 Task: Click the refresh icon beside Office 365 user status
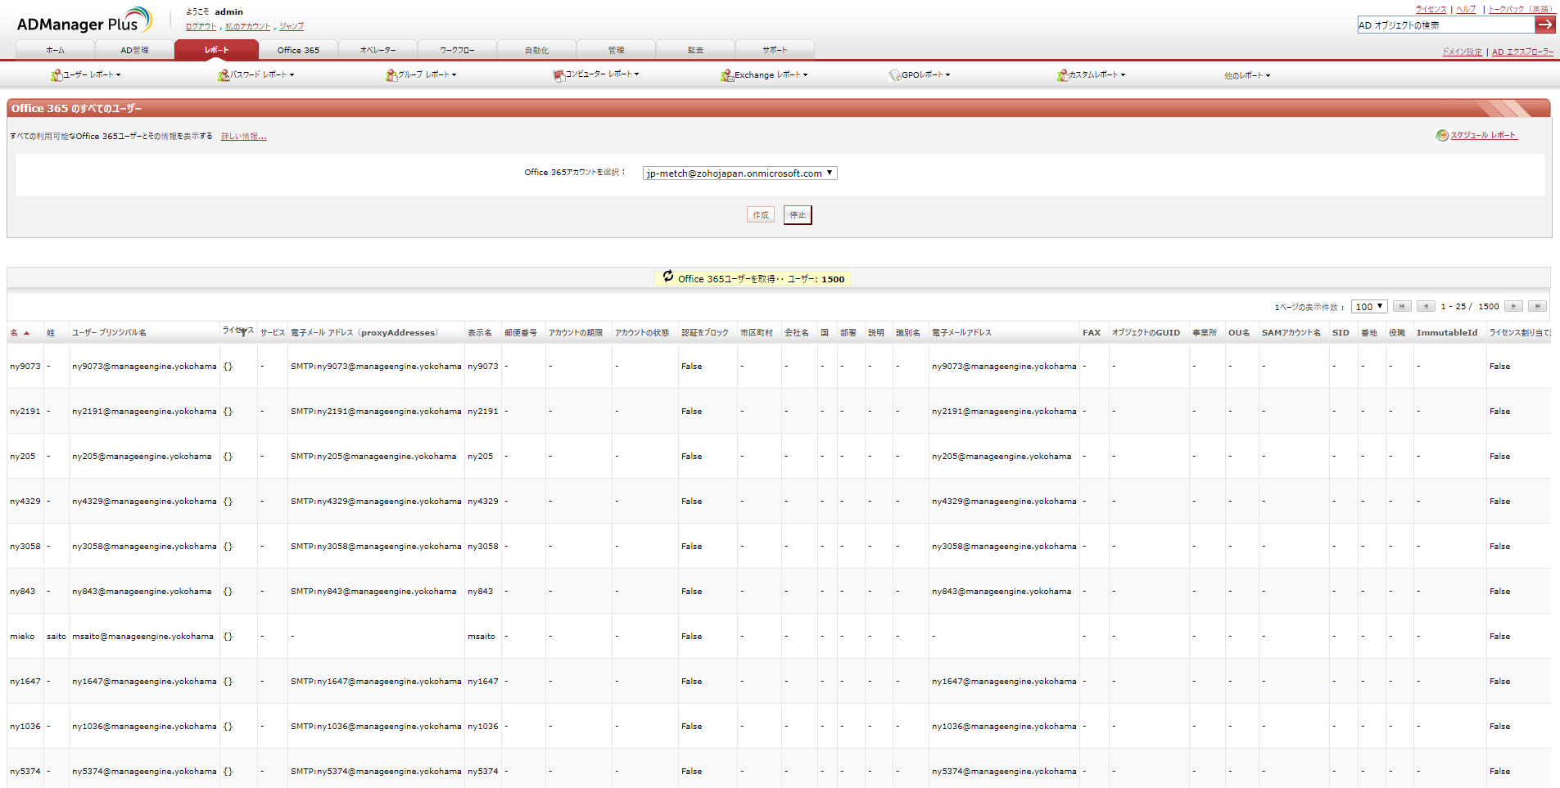click(x=668, y=277)
